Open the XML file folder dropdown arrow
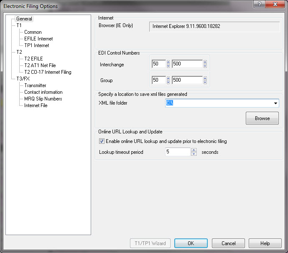 [x=275, y=103]
